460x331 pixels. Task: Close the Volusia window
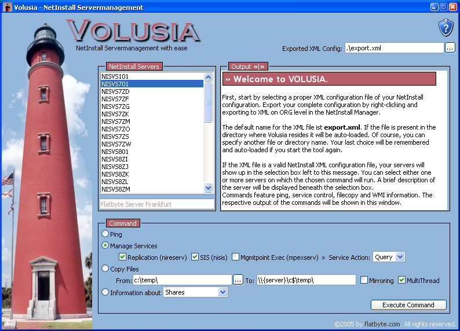click(453, 7)
